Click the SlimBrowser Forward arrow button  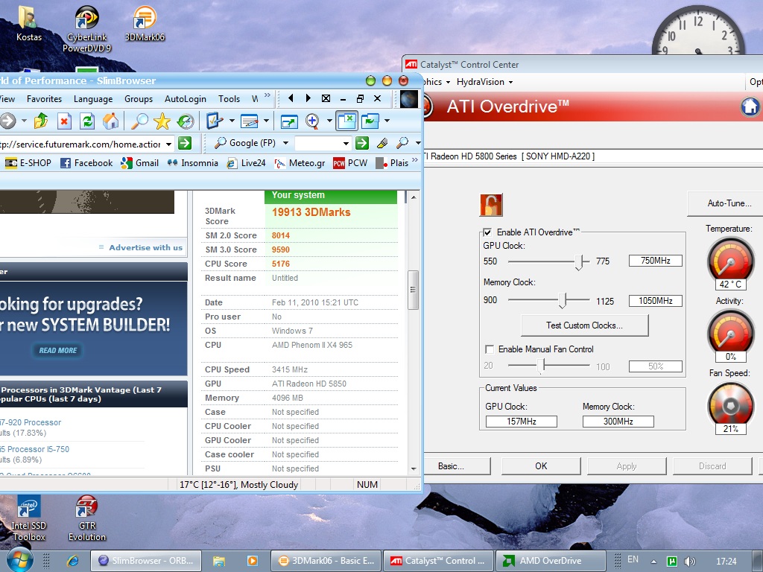click(x=8, y=121)
